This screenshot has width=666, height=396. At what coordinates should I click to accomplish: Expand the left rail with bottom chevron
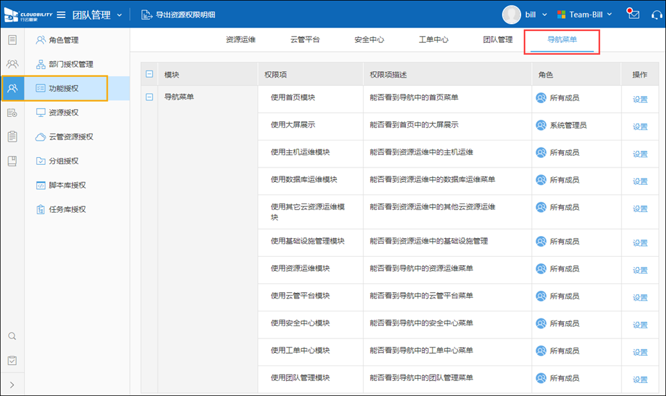(12, 385)
